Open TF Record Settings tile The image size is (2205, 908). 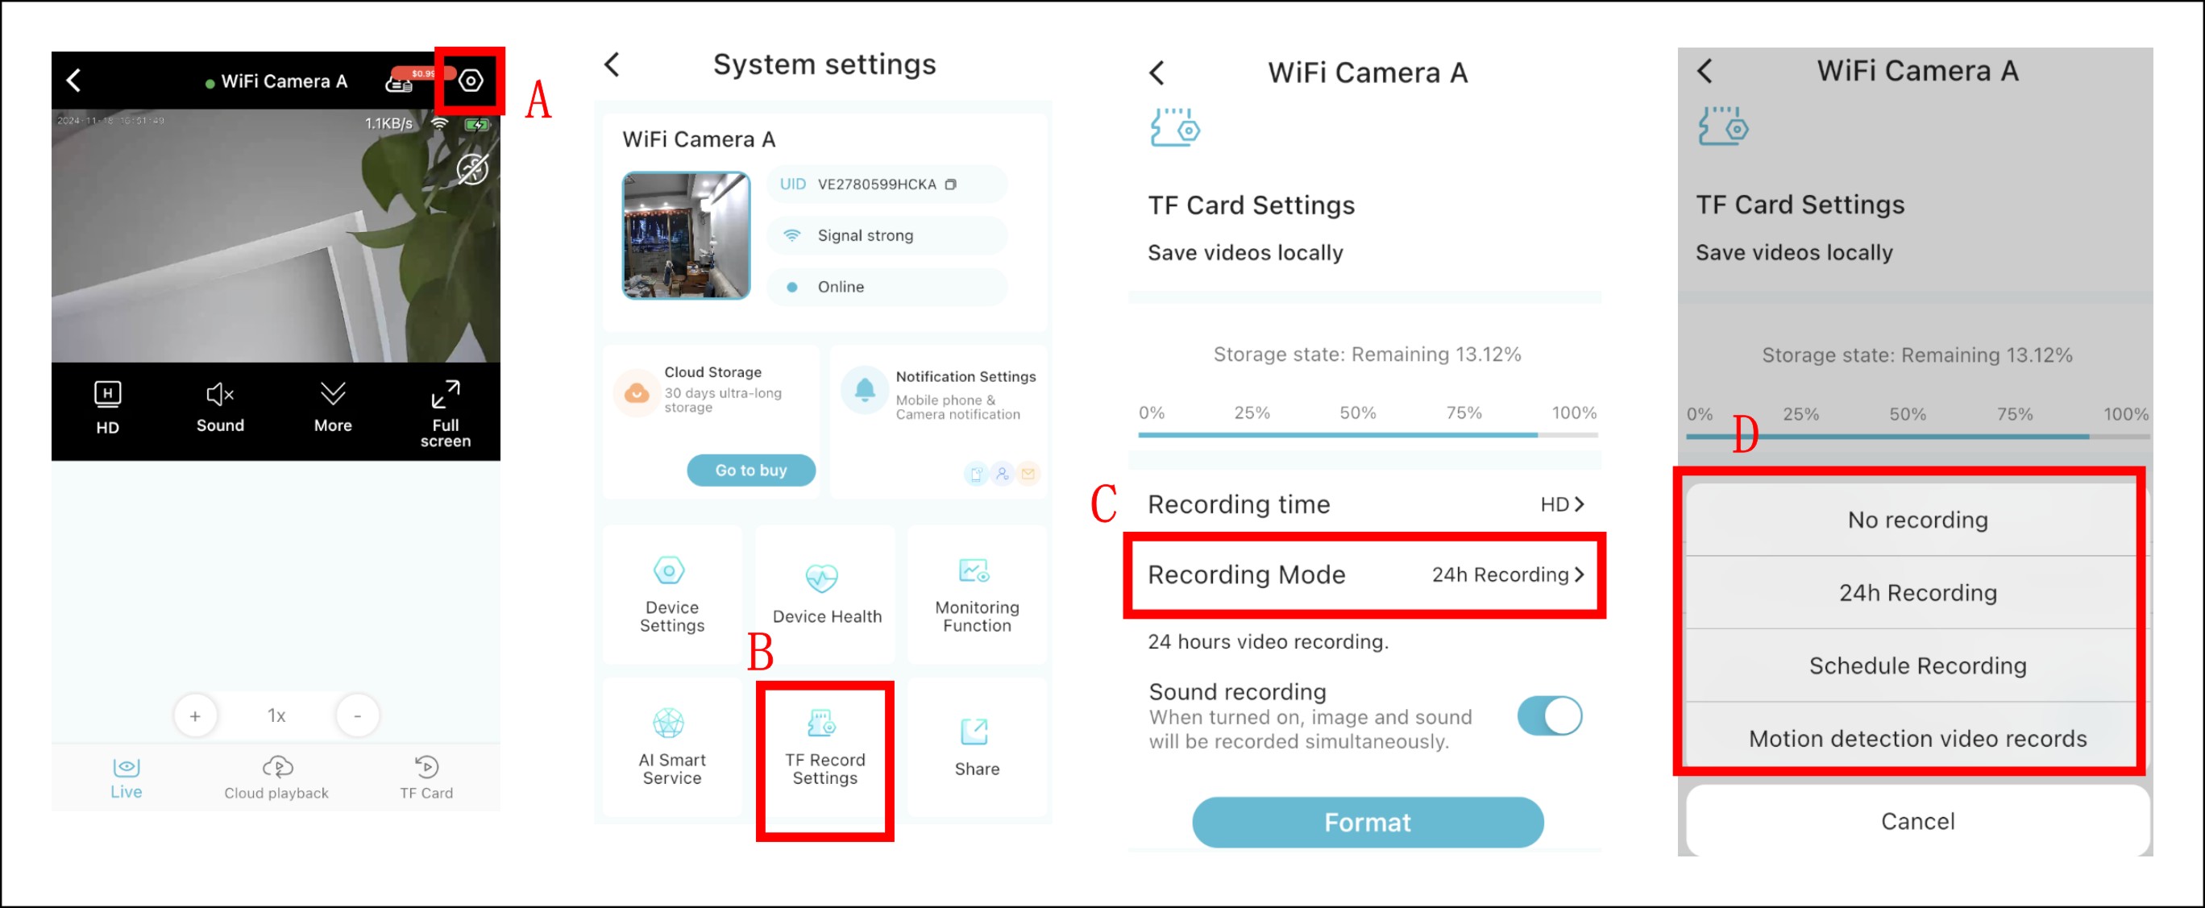point(824,748)
